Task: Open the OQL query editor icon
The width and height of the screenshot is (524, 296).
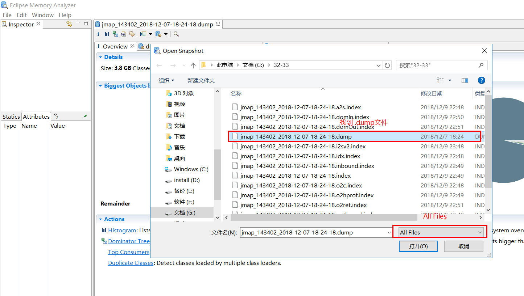Action: [123, 34]
